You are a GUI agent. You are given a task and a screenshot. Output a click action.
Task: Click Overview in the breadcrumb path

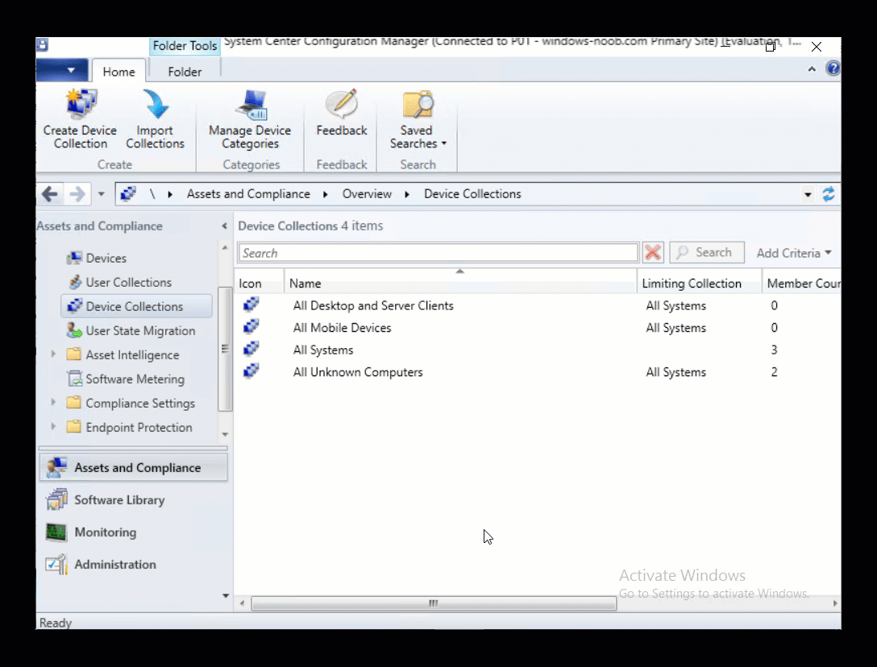[367, 194]
